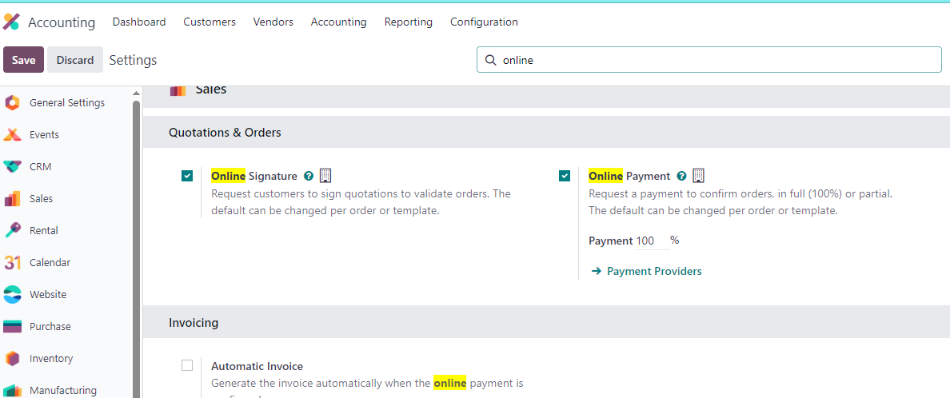950x398 pixels.
Task: Open the Calendar 31 icon
Action: pos(12,263)
